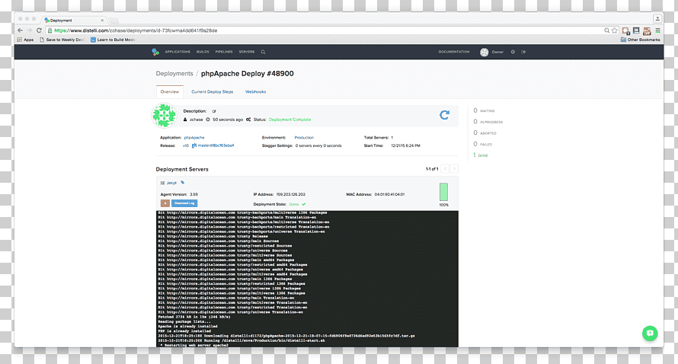Click the zoom magnifier in the address bar

(606, 30)
